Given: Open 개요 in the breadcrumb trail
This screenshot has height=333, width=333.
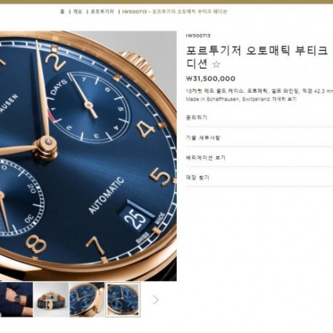Looking at the screenshot, I should click(x=78, y=12).
